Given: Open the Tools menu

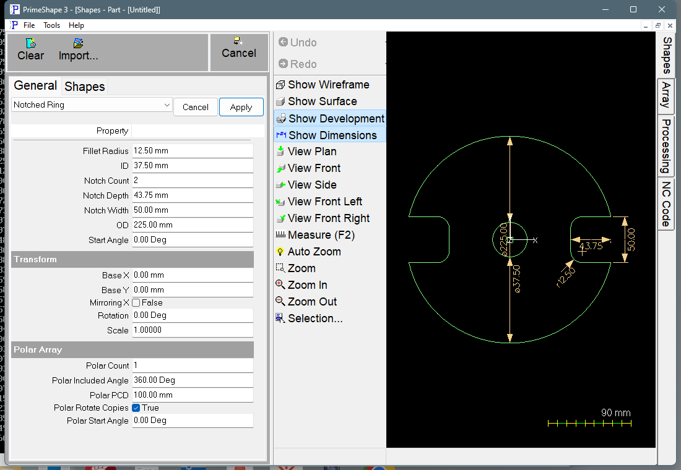Looking at the screenshot, I should pyautogui.click(x=51, y=25).
